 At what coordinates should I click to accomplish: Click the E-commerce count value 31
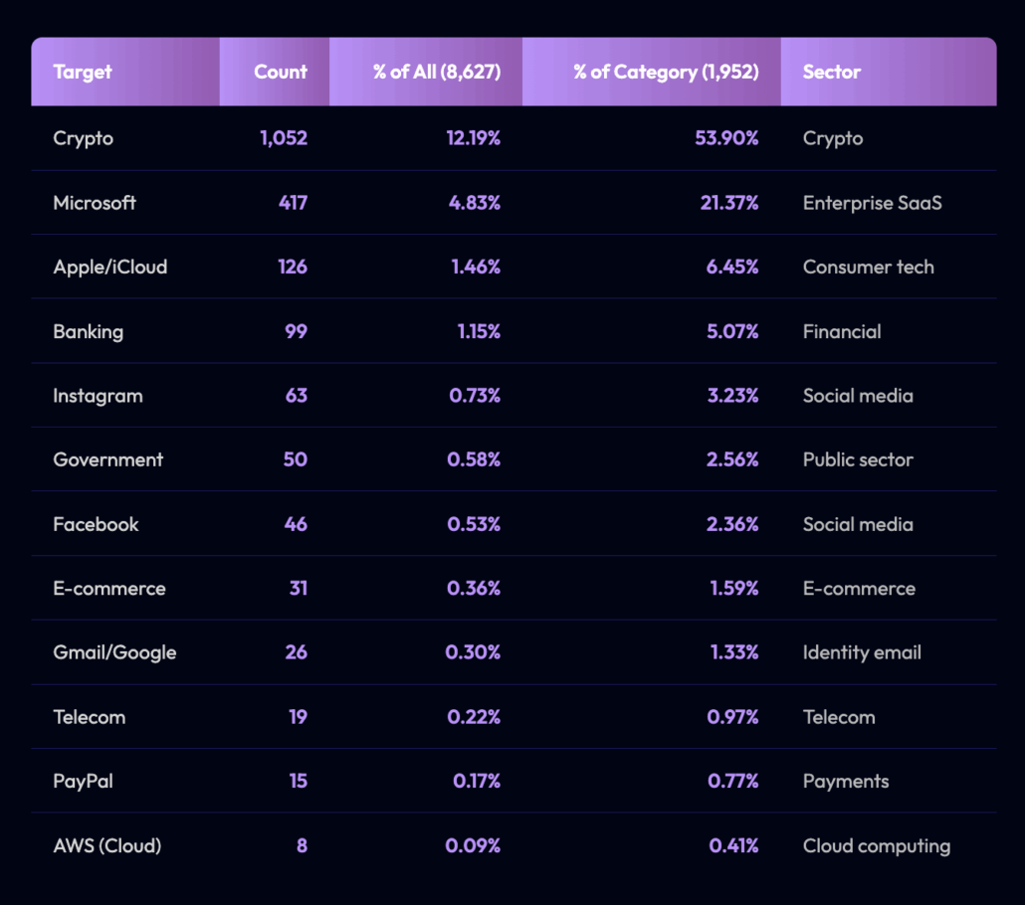[x=298, y=589]
